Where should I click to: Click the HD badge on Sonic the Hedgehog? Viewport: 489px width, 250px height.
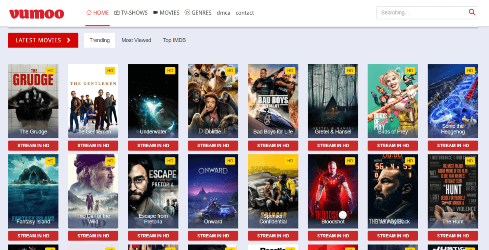pos(470,71)
